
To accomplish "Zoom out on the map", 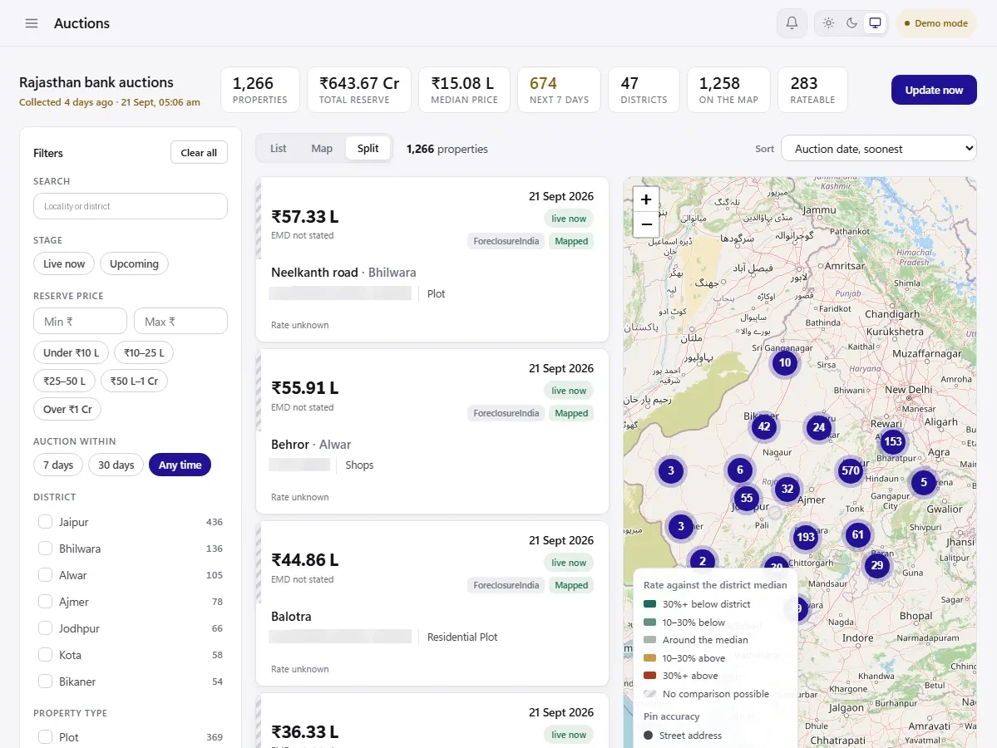I will tap(646, 224).
